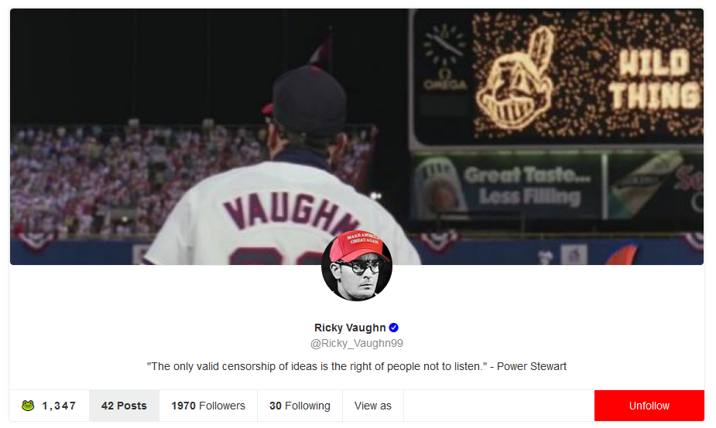Click the 1,347 score count
This screenshot has width=716, height=428.
coord(59,406)
